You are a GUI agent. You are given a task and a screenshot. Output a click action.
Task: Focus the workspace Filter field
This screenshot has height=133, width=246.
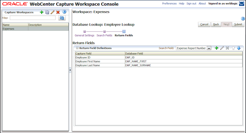click(x=33, y=18)
